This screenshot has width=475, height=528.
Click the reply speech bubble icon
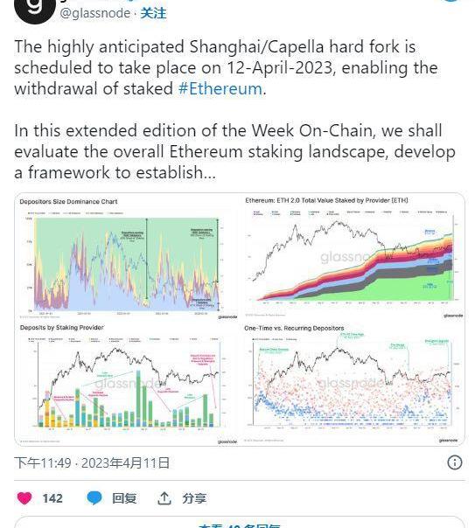pyautogui.click(x=94, y=498)
